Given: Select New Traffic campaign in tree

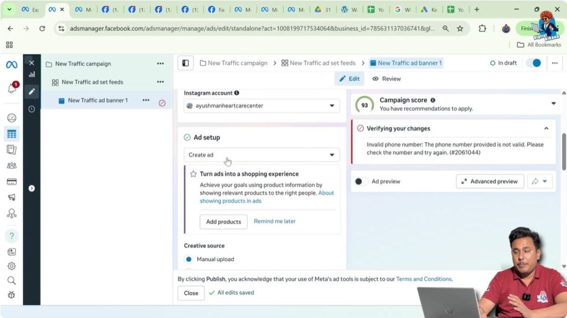Looking at the screenshot, I should 83,64.
